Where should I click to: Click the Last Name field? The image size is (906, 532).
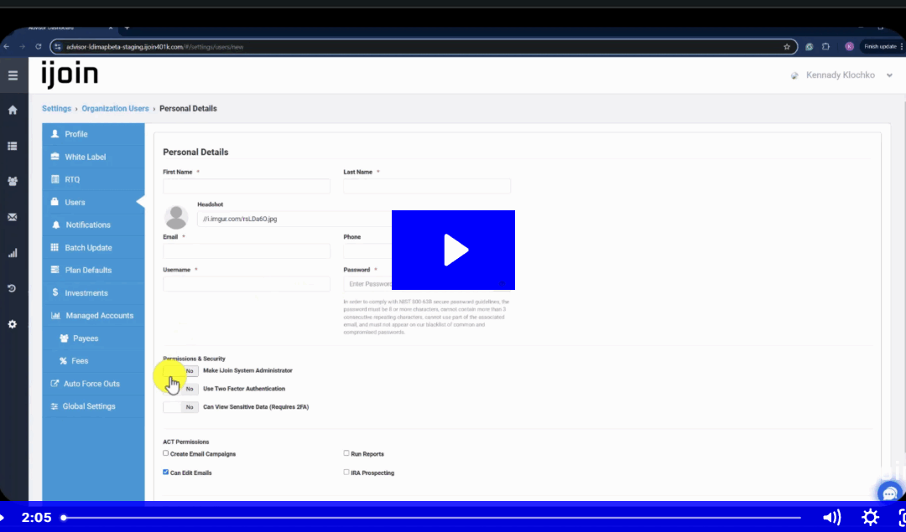click(427, 186)
